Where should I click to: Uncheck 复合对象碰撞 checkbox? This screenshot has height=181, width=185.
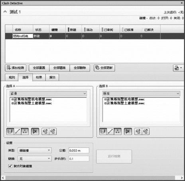pyautogui.click(x=10, y=166)
